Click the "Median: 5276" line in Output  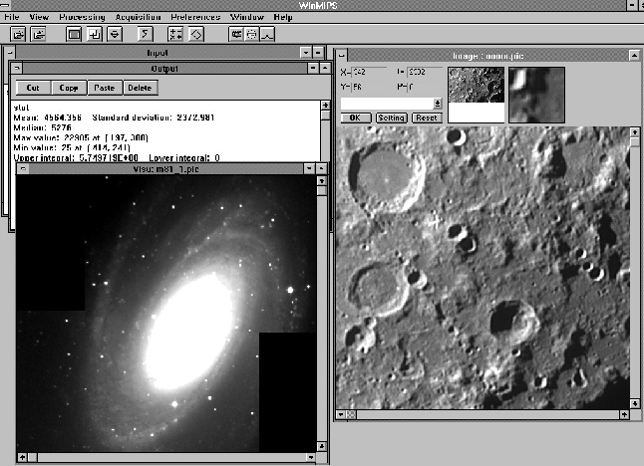42,127
